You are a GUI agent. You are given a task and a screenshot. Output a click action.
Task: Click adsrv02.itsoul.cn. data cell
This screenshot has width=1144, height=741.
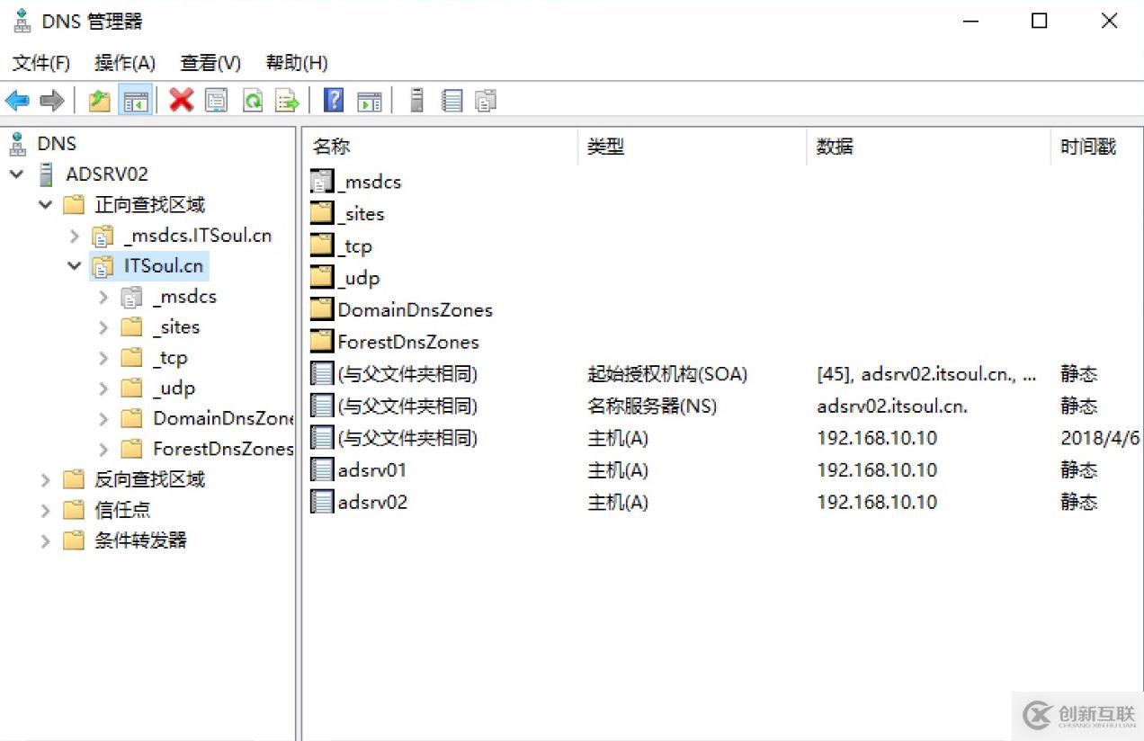coord(892,406)
